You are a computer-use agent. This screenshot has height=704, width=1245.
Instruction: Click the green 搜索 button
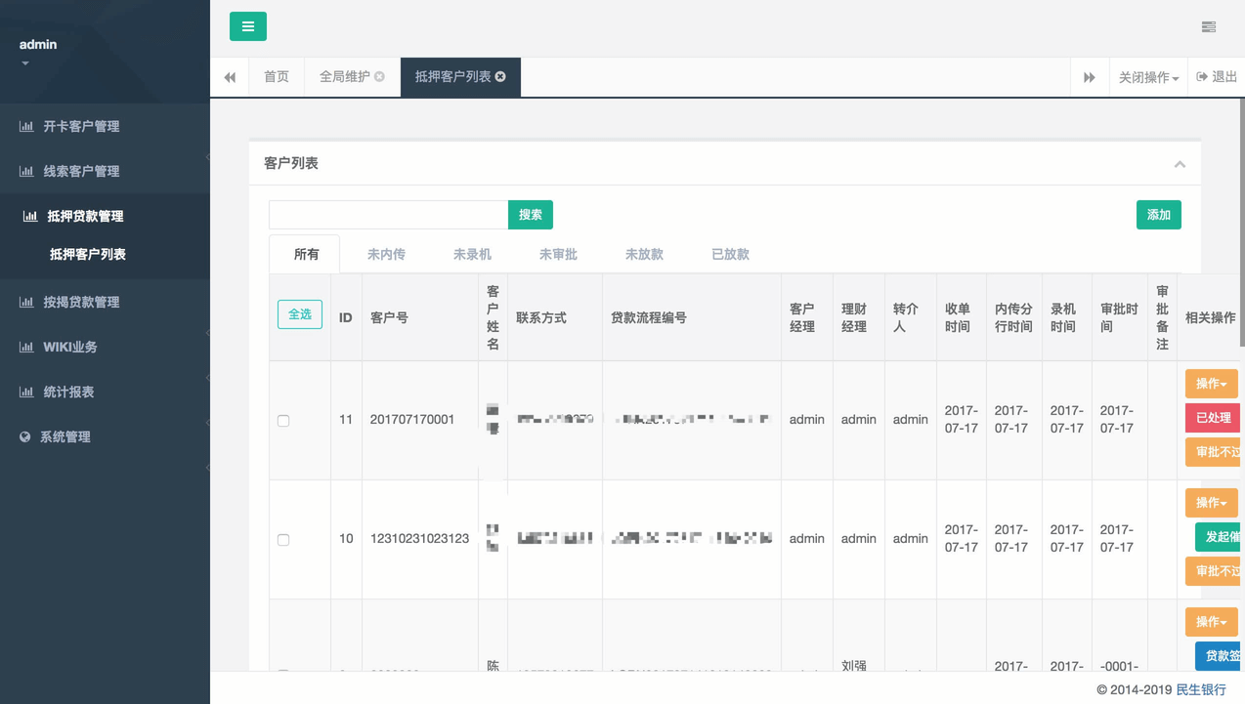531,215
